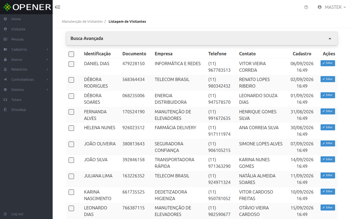Viewport: 351px width, 219px height.
Task: Open the Manutenção de Visitantes breadcrumb link
Action: (x=82, y=21)
